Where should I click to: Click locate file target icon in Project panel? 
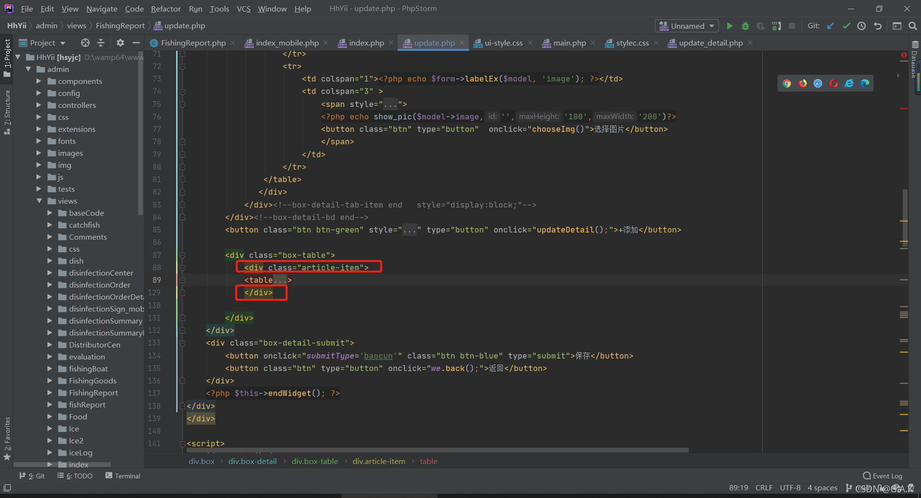pyautogui.click(x=85, y=43)
